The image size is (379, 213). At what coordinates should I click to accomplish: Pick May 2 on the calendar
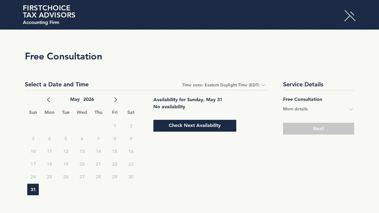tap(131, 126)
